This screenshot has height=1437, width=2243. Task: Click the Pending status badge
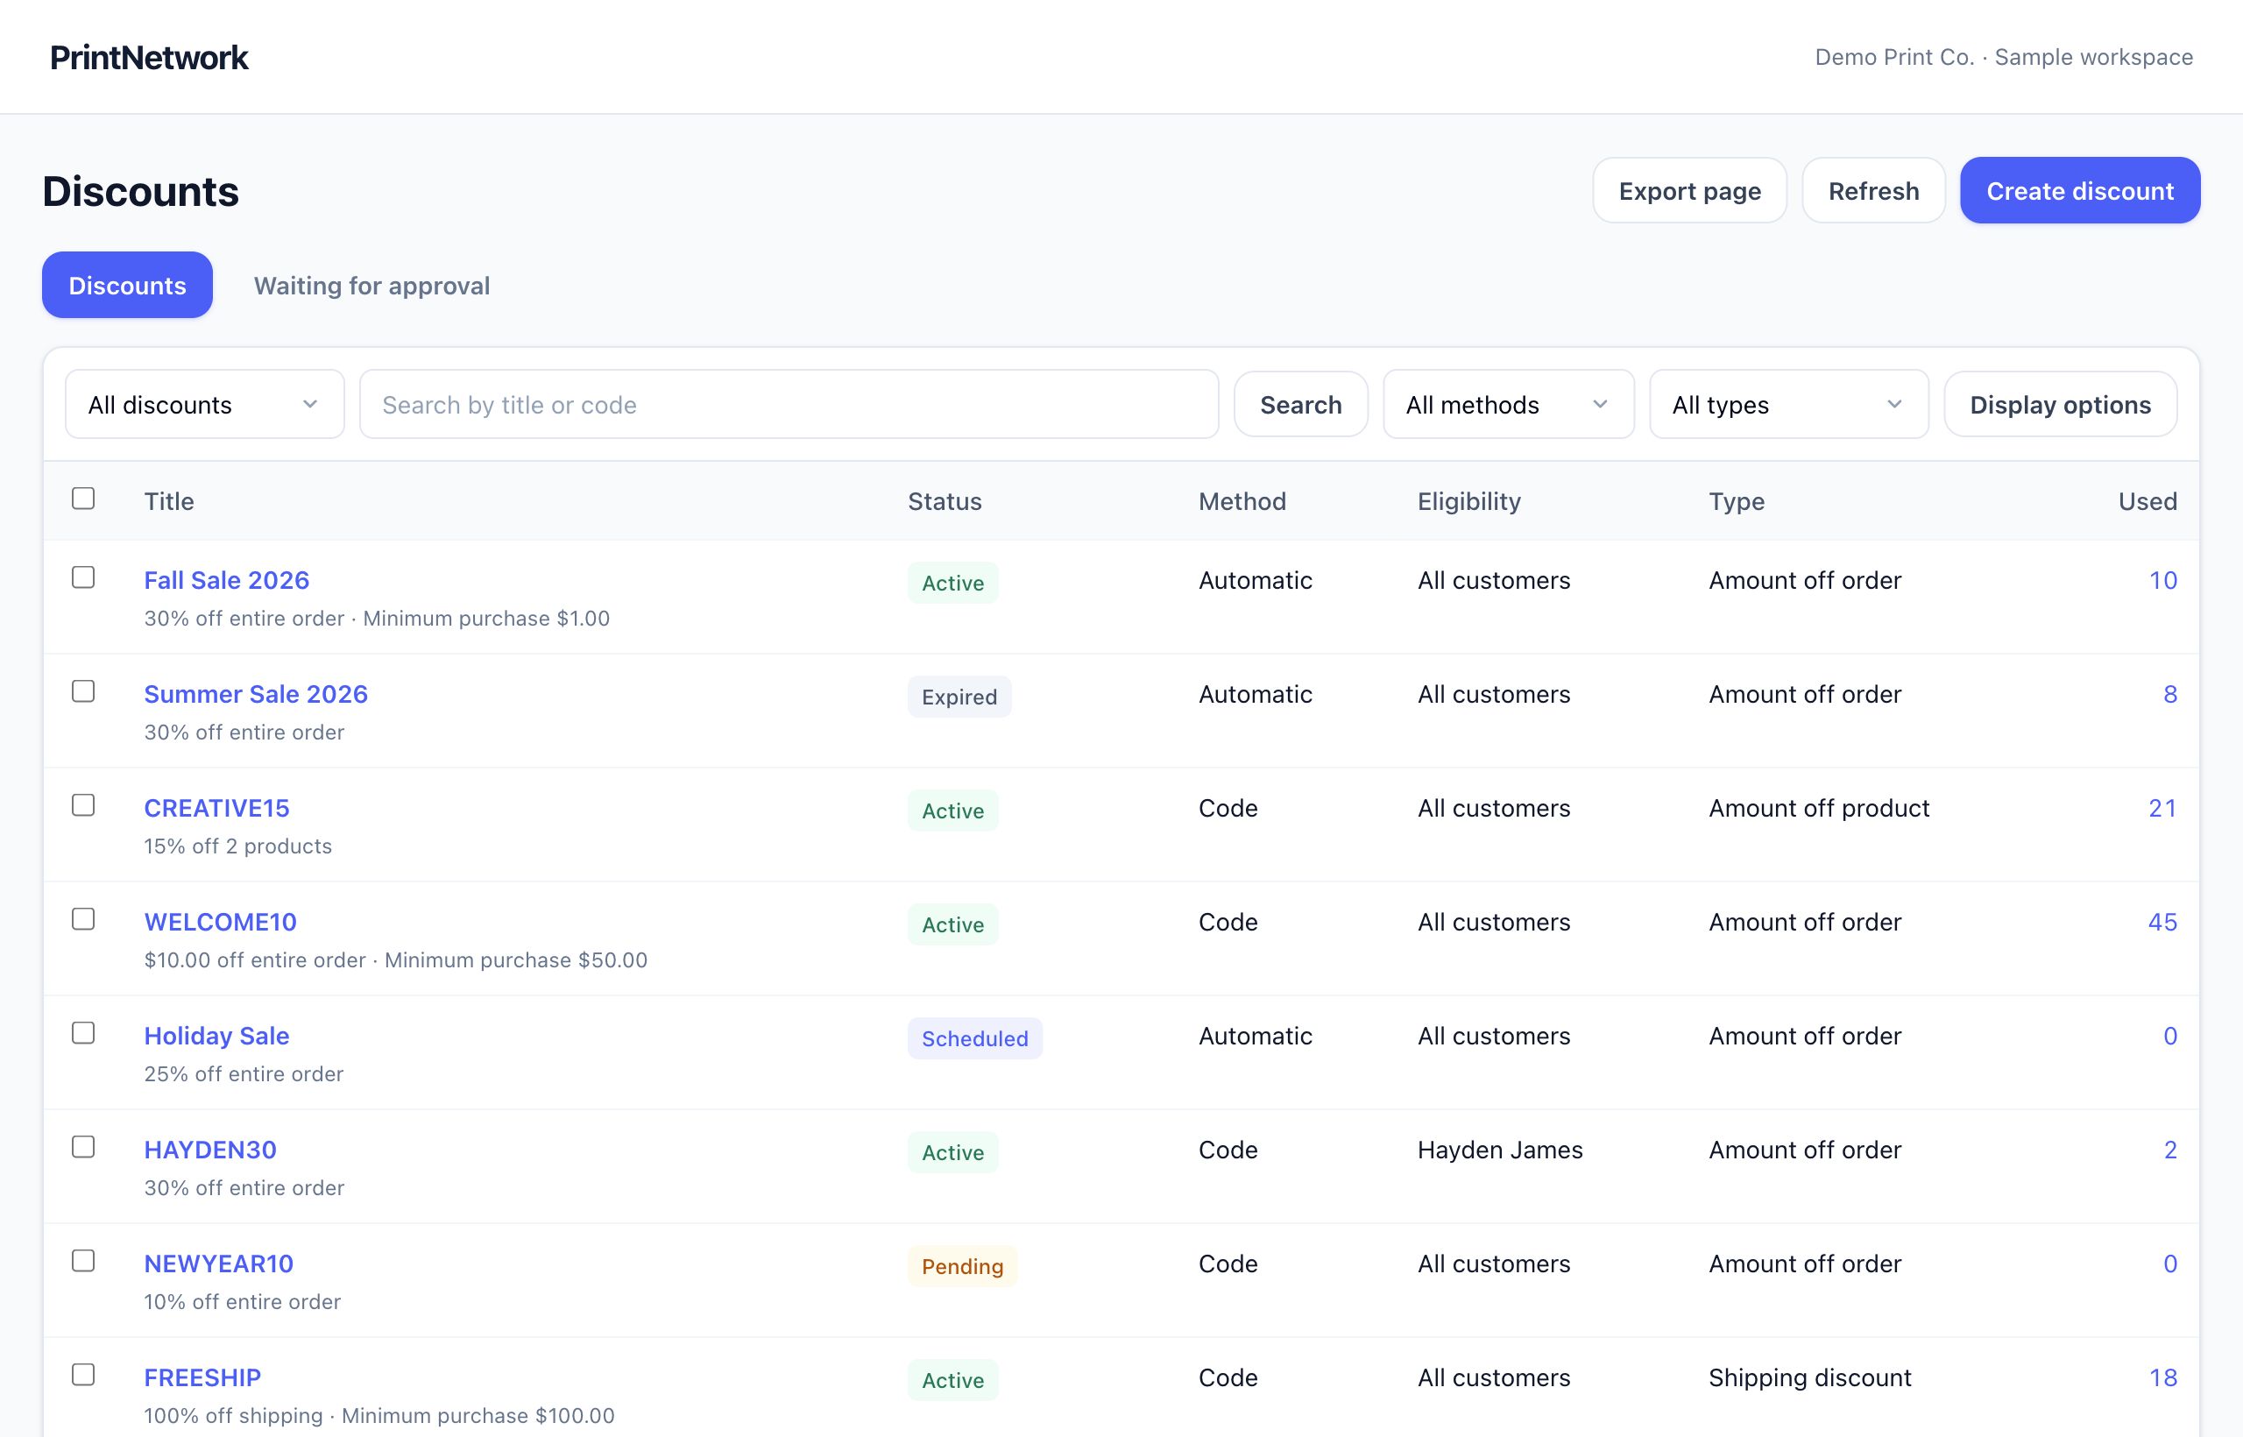(x=962, y=1266)
